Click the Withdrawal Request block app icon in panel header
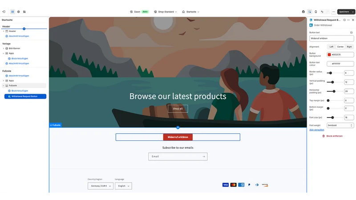 [x=311, y=20]
